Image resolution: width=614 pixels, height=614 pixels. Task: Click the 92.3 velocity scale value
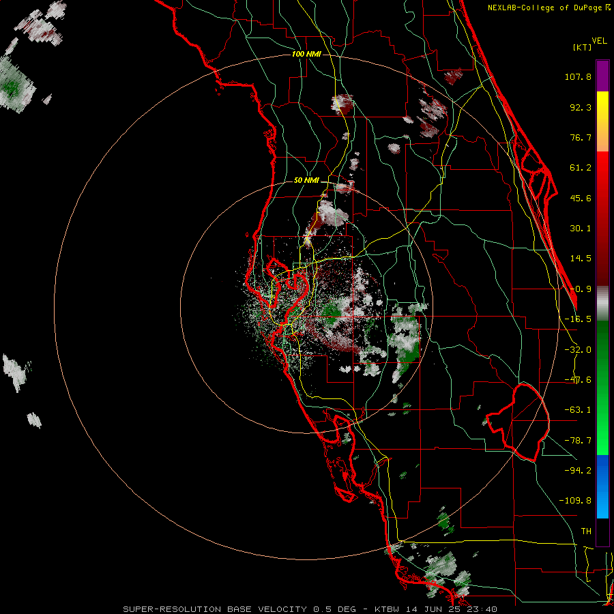pyautogui.click(x=581, y=107)
